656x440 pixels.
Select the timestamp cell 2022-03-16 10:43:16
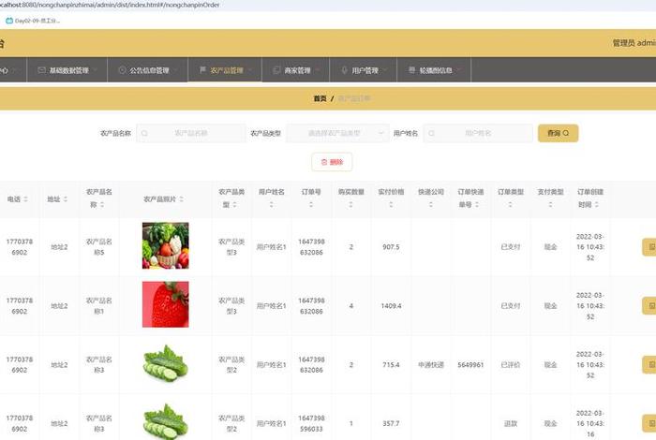(x=589, y=424)
